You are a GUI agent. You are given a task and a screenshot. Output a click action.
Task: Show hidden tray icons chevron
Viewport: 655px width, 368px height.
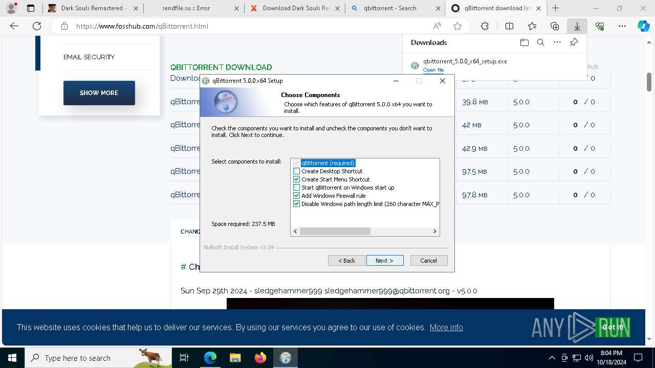(552, 358)
